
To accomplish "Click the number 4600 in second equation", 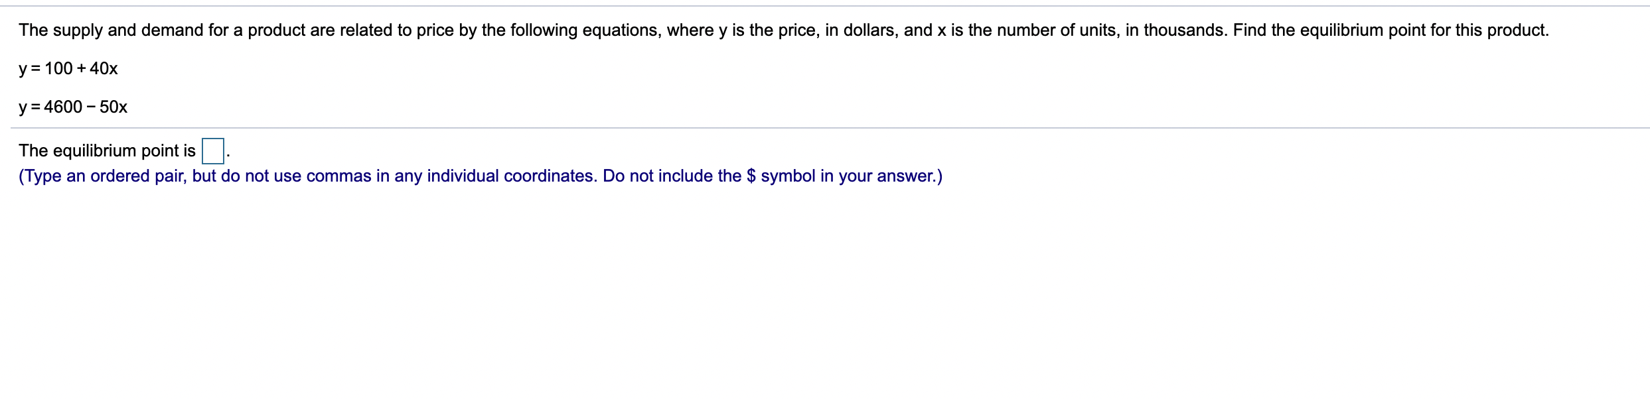I will point(63,107).
